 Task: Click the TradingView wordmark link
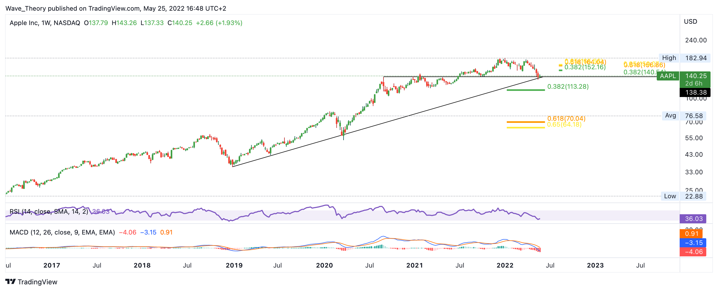[37, 282]
